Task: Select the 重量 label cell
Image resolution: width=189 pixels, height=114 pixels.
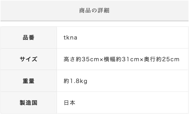Action: [29, 81]
